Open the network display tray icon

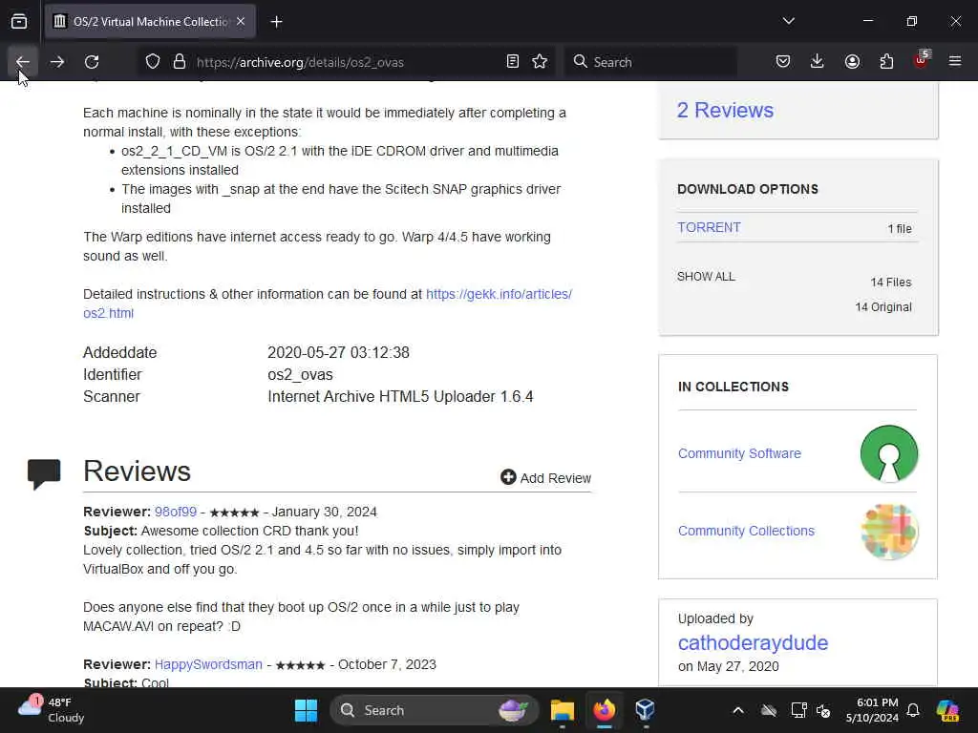coord(798,710)
